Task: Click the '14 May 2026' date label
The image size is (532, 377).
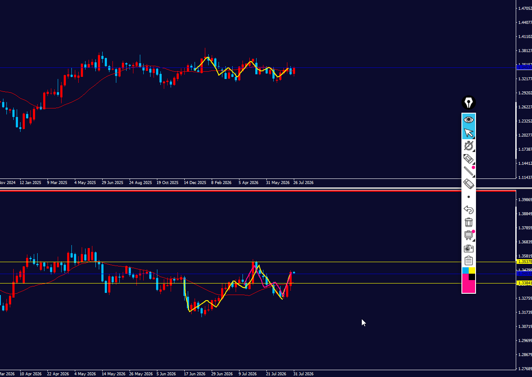Action: point(113,374)
